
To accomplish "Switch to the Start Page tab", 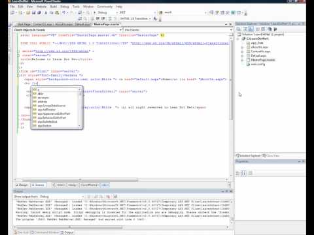I will tap(24, 24).
